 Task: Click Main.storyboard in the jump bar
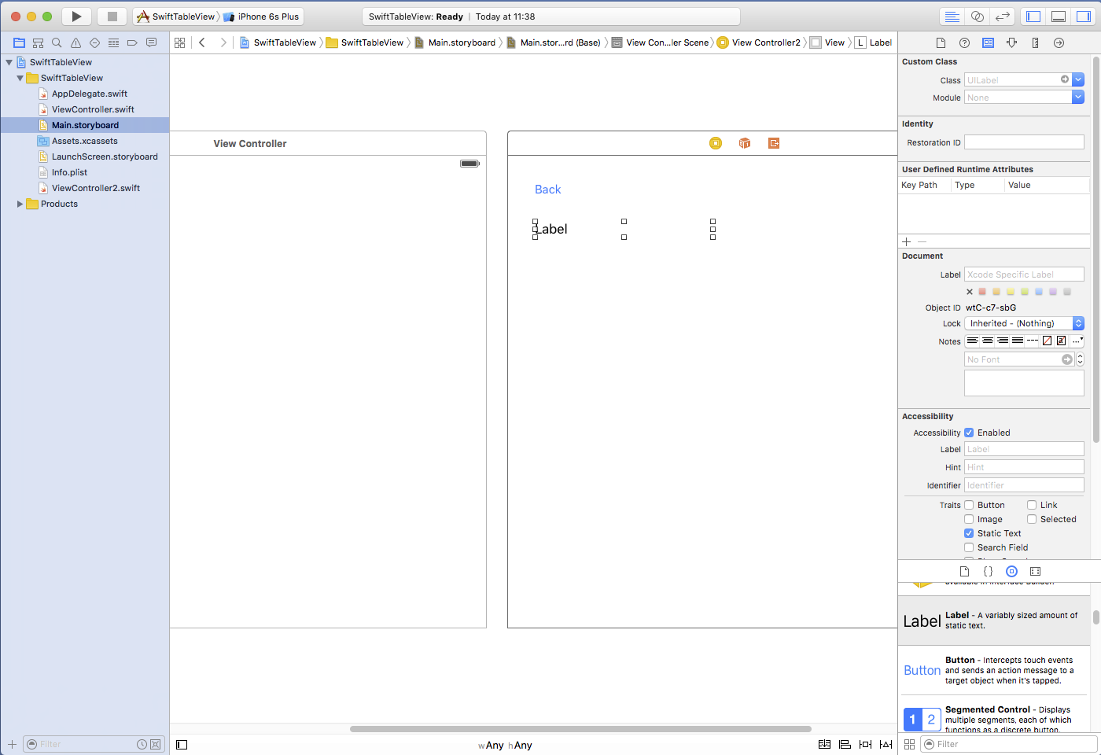point(461,42)
